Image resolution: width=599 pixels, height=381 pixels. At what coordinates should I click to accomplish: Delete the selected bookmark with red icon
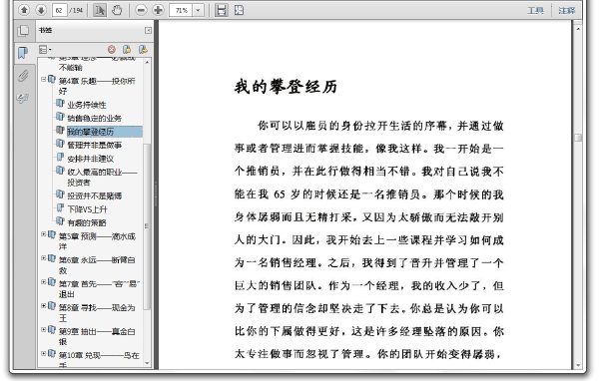click(x=112, y=49)
